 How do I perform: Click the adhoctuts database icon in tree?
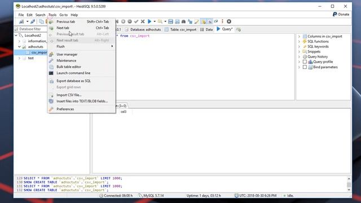(24, 47)
